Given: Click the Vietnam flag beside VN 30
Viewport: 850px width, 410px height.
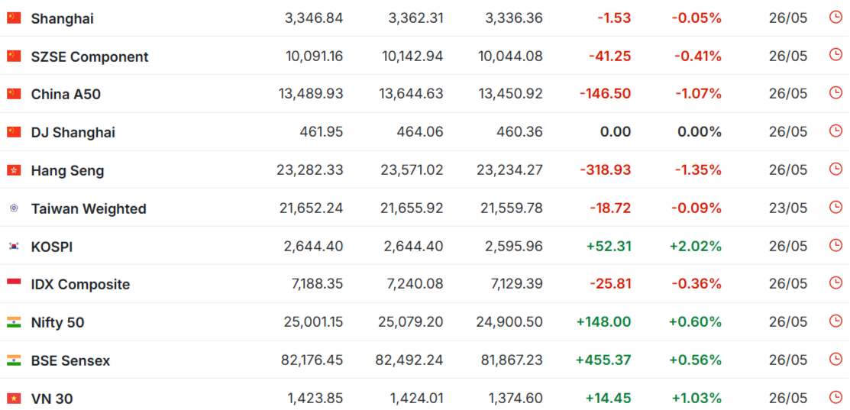Looking at the screenshot, I should pos(14,399).
